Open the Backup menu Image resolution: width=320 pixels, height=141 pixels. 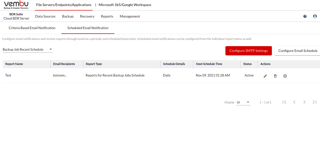[68, 16]
